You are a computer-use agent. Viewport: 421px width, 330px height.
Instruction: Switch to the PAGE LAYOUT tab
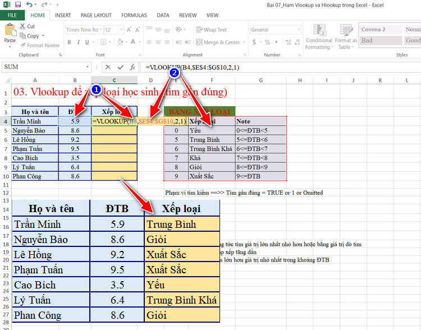tap(96, 15)
